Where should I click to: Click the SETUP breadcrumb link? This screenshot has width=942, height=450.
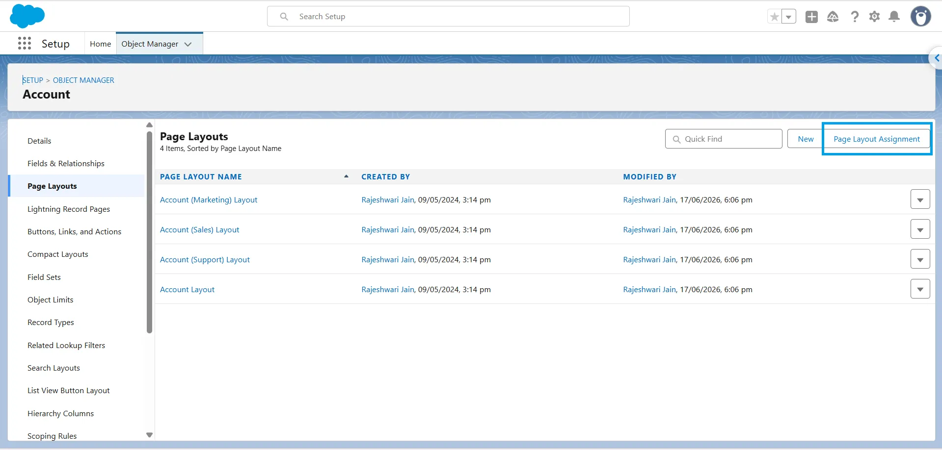tap(33, 80)
